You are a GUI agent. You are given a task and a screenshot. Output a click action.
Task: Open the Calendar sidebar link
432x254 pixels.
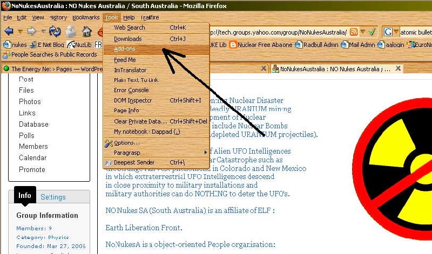point(33,157)
